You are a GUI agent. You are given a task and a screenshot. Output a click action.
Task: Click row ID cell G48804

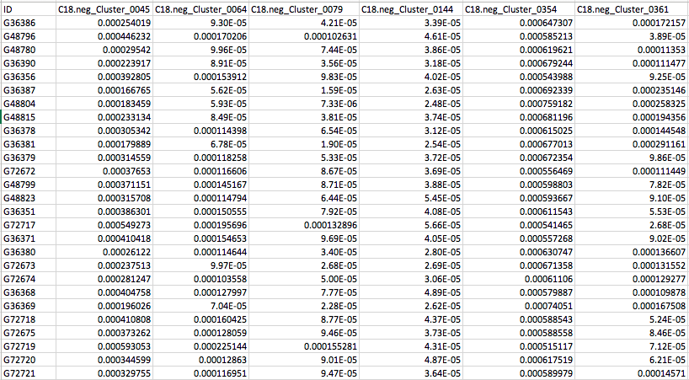29,104
